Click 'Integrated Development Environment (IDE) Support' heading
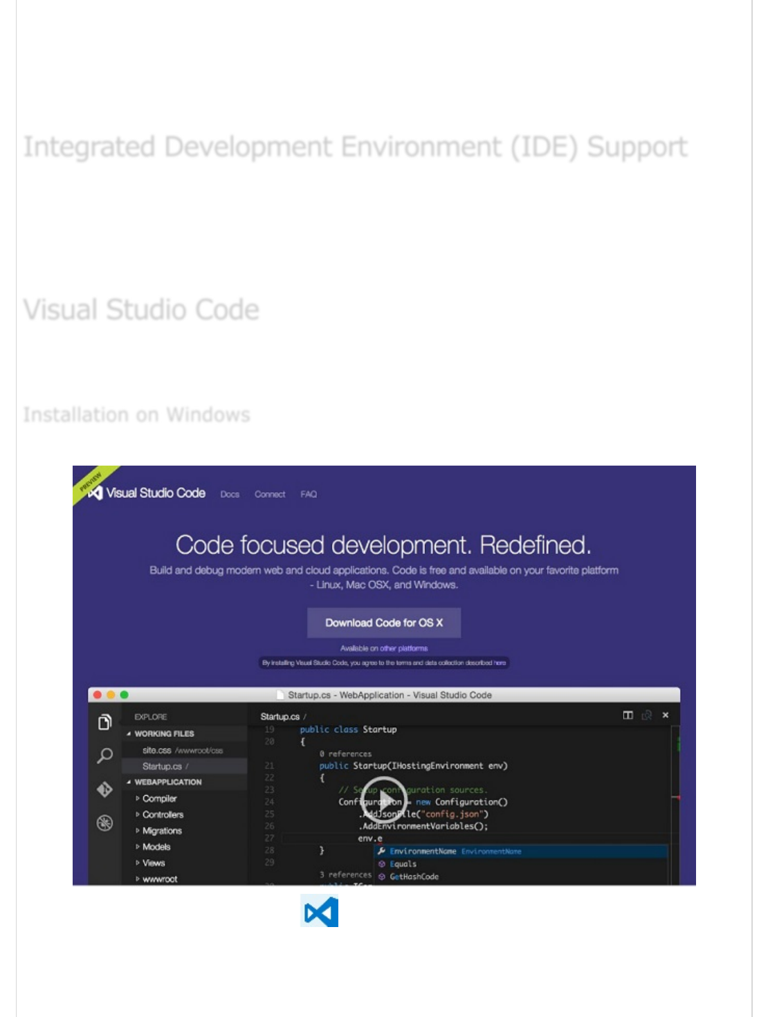 pyautogui.click(x=356, y=147)
